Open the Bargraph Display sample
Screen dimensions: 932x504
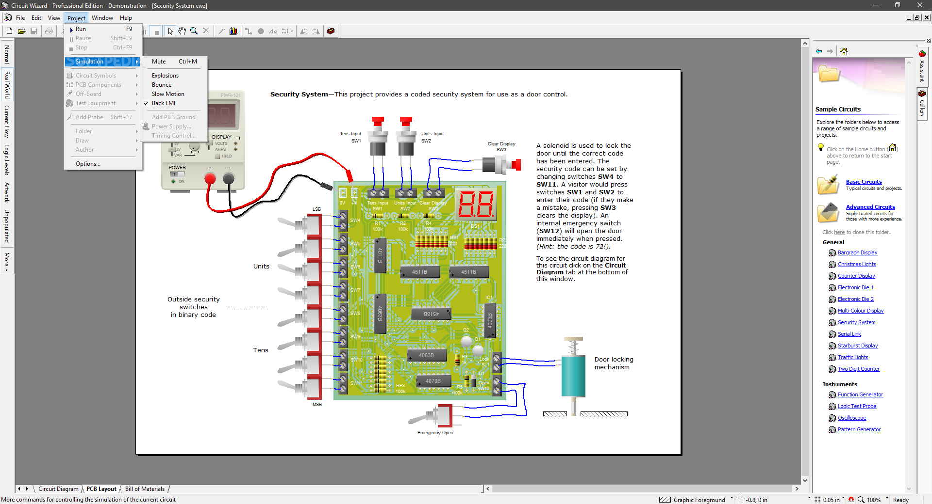857,252
